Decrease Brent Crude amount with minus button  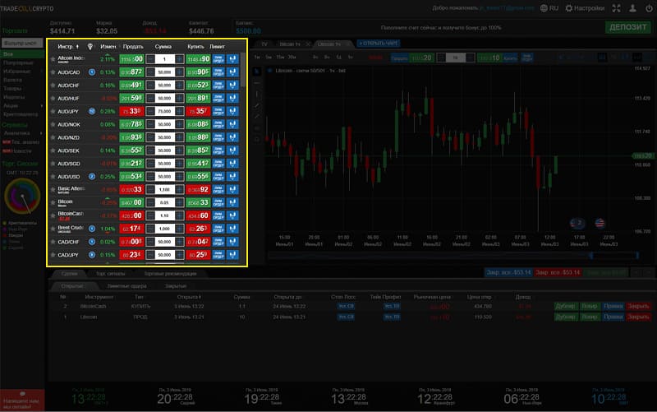pos(150,229)
